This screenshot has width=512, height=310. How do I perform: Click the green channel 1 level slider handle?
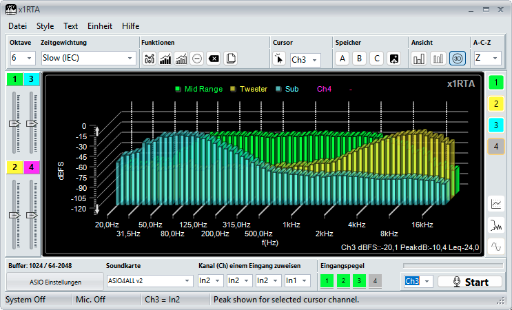click(x=14, y=123)
